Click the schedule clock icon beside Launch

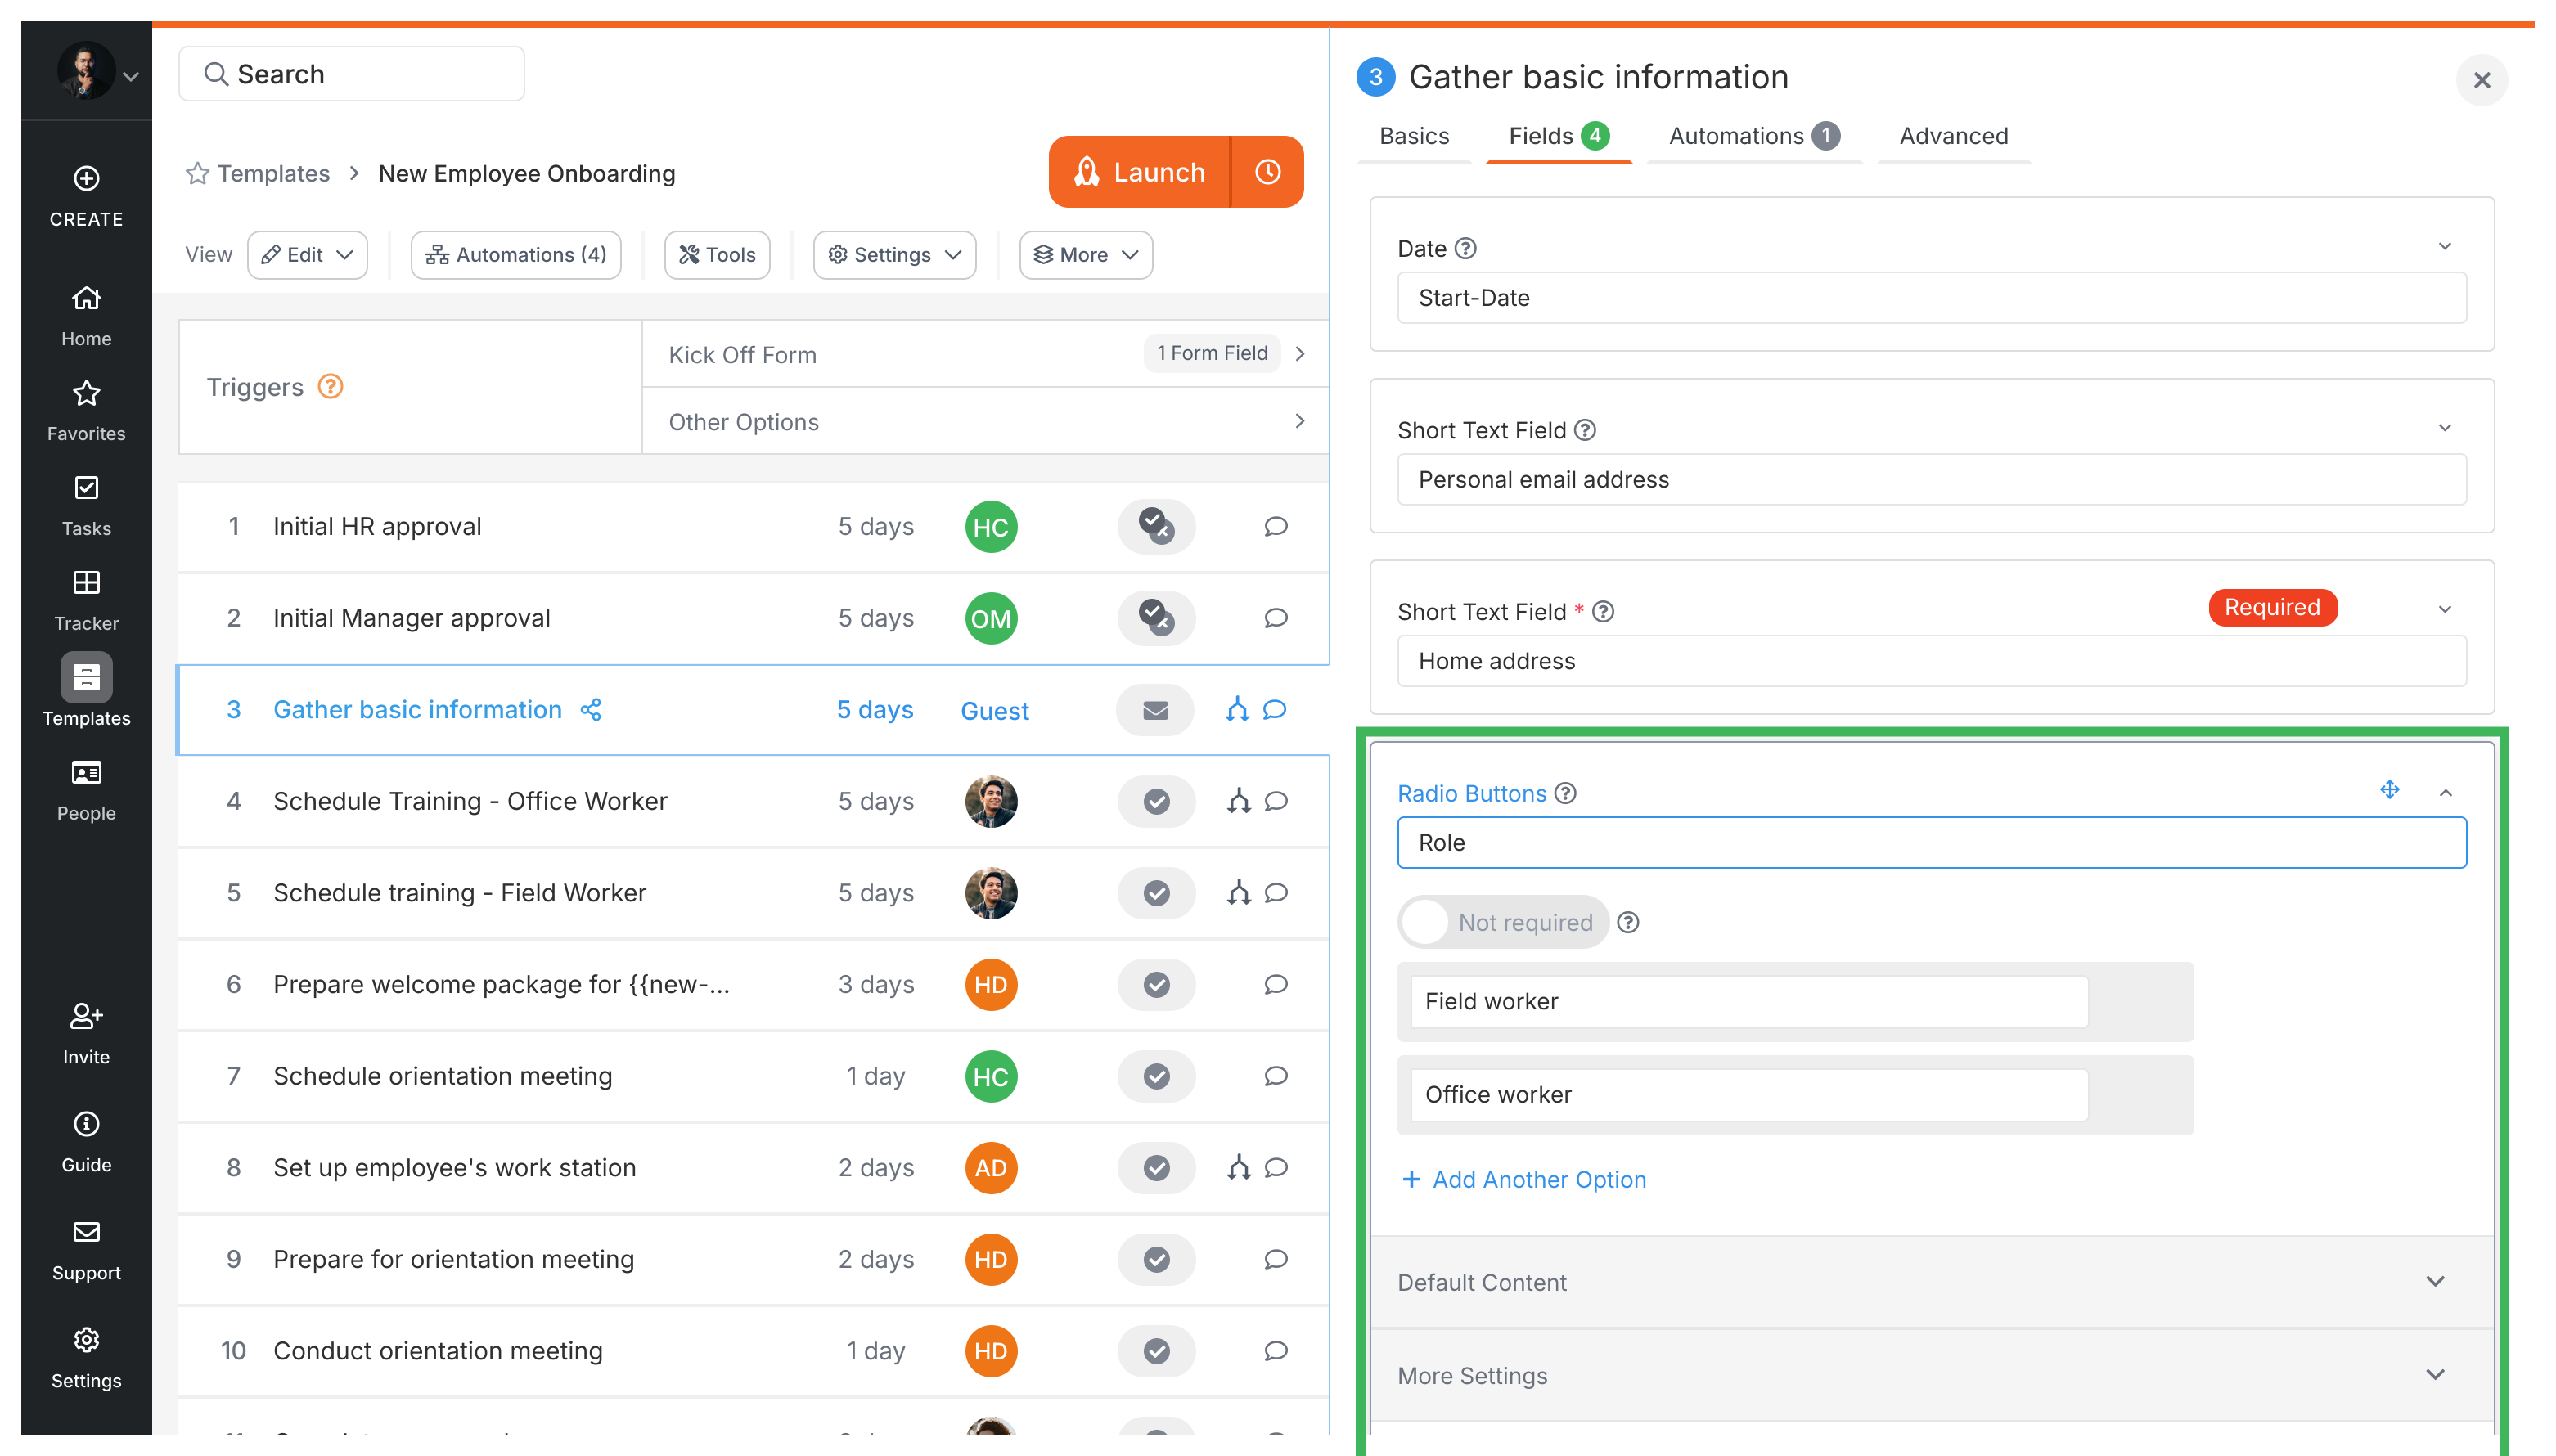1267,172
